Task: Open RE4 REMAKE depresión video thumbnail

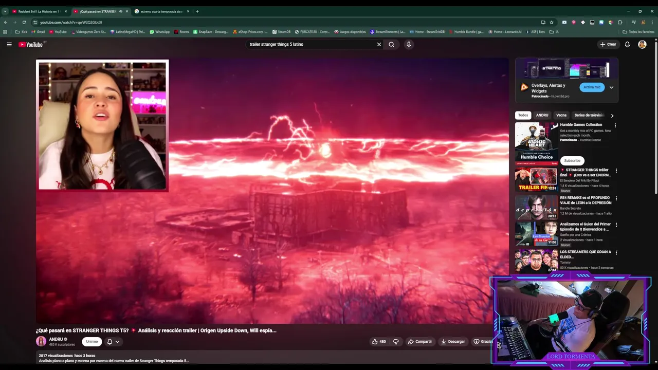Action: point(537,208)
